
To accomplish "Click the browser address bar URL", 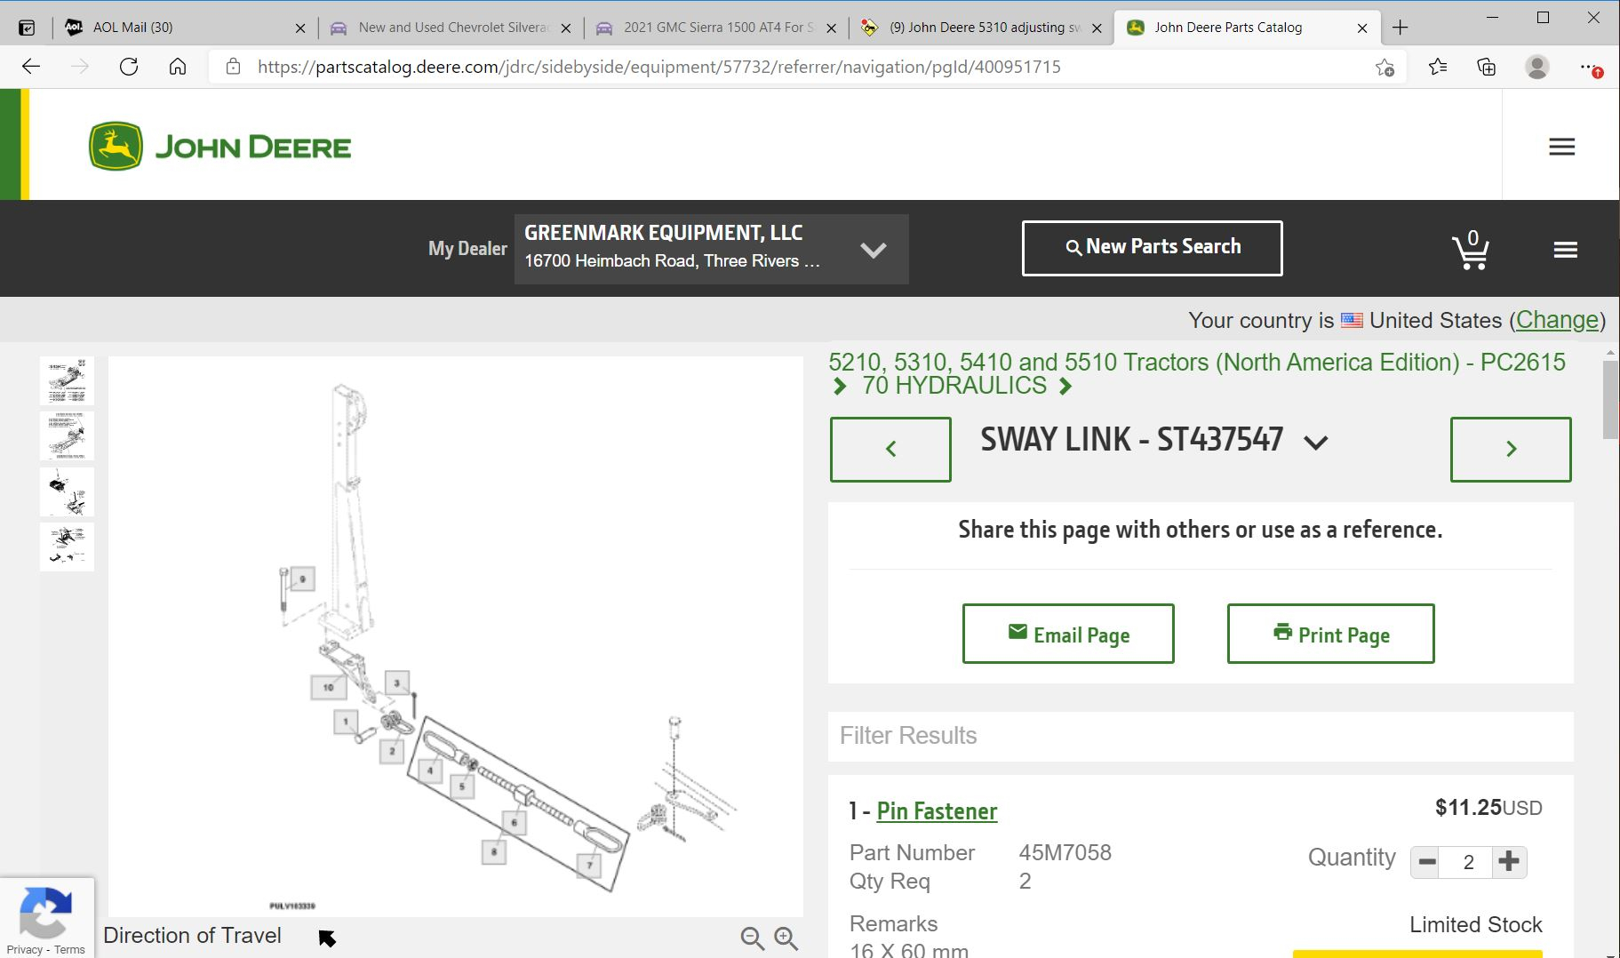I will [658, 67].
